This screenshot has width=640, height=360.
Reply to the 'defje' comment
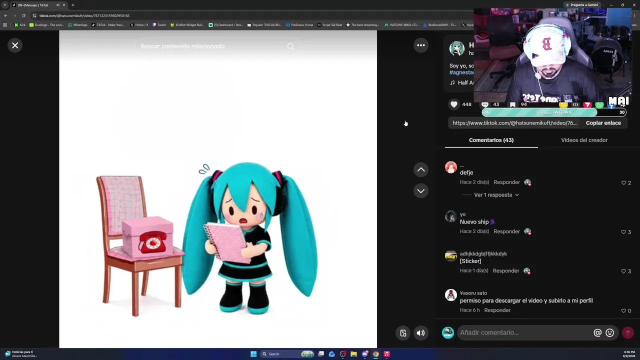tap(506, 182)
